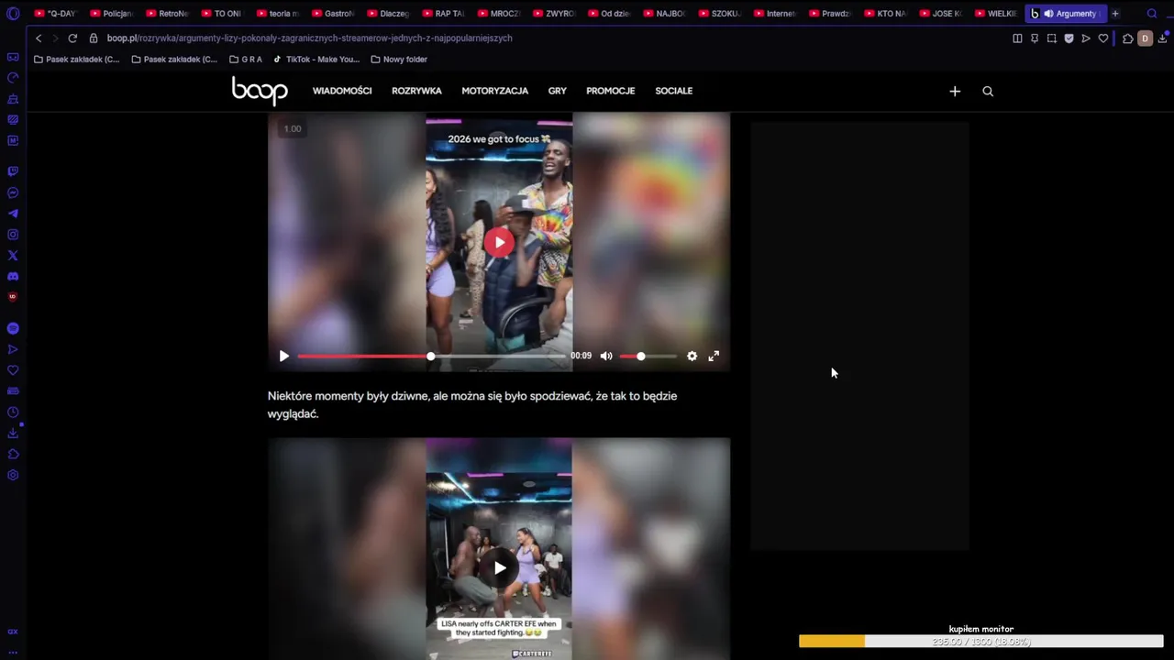Open GRY menu section
This screenshot has width=1174, height=660.
[x=558, y=91]
